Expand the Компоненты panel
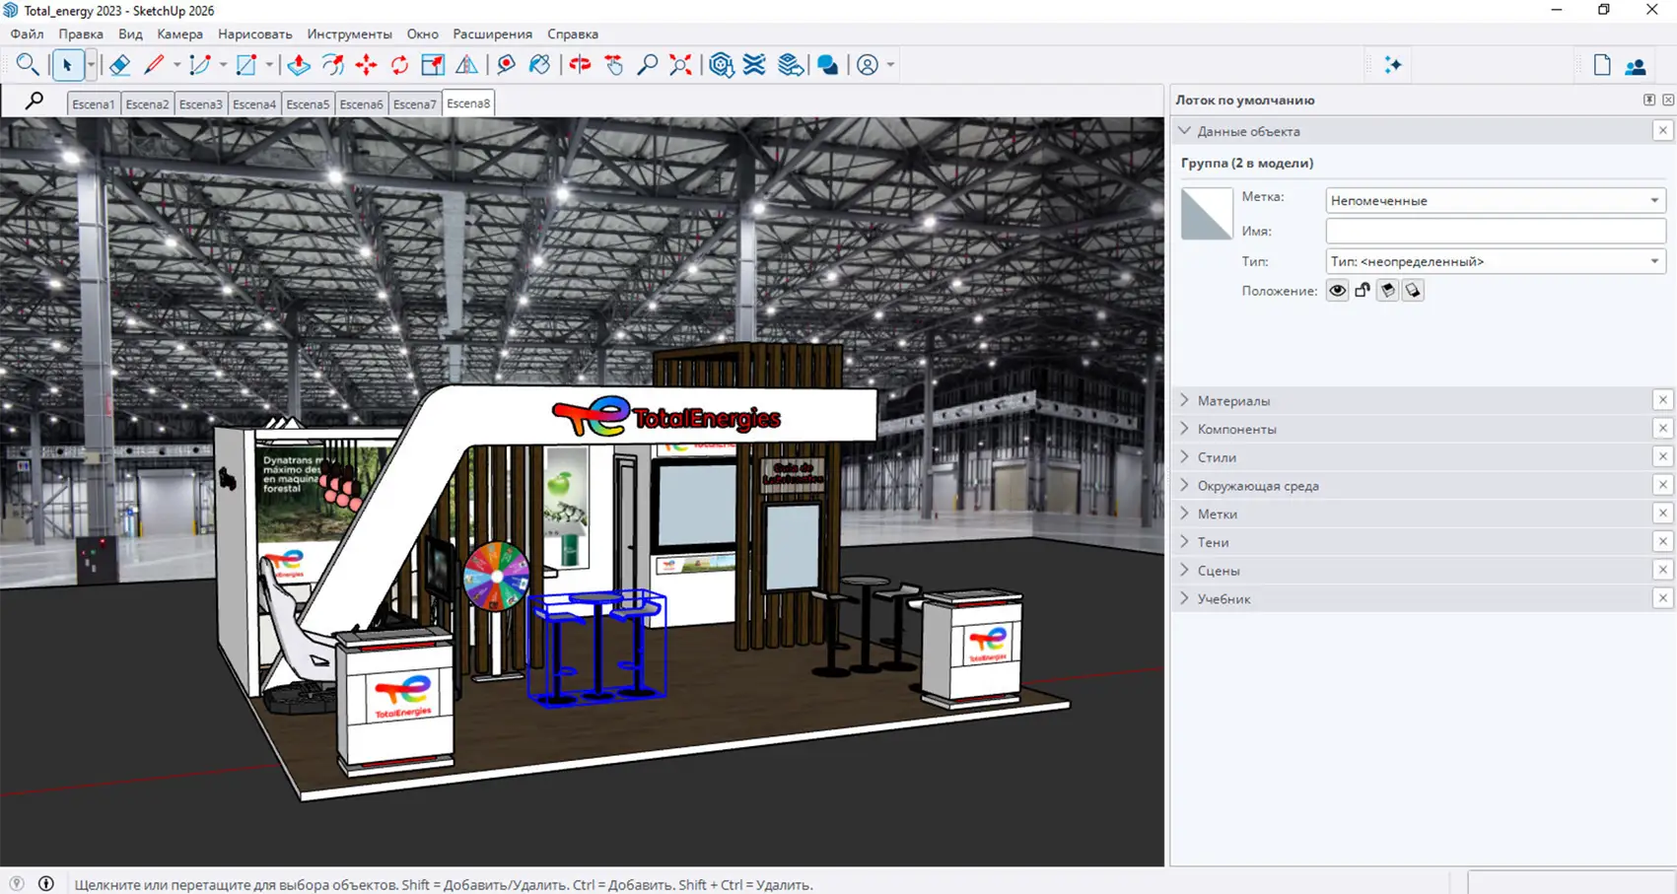The height and width of the screenshot is (894, 1677). tap(1185, 429)
